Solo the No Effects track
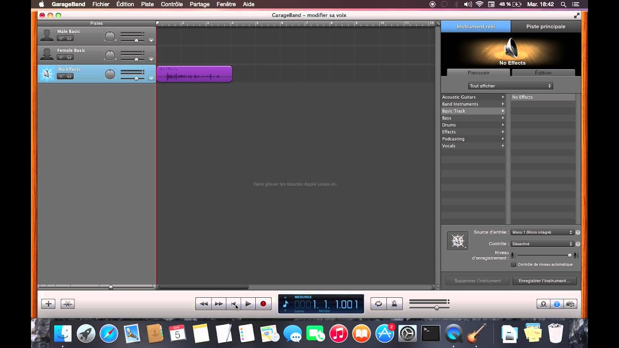Viewport: 619px width, 348px height. (x=70, y=76)
